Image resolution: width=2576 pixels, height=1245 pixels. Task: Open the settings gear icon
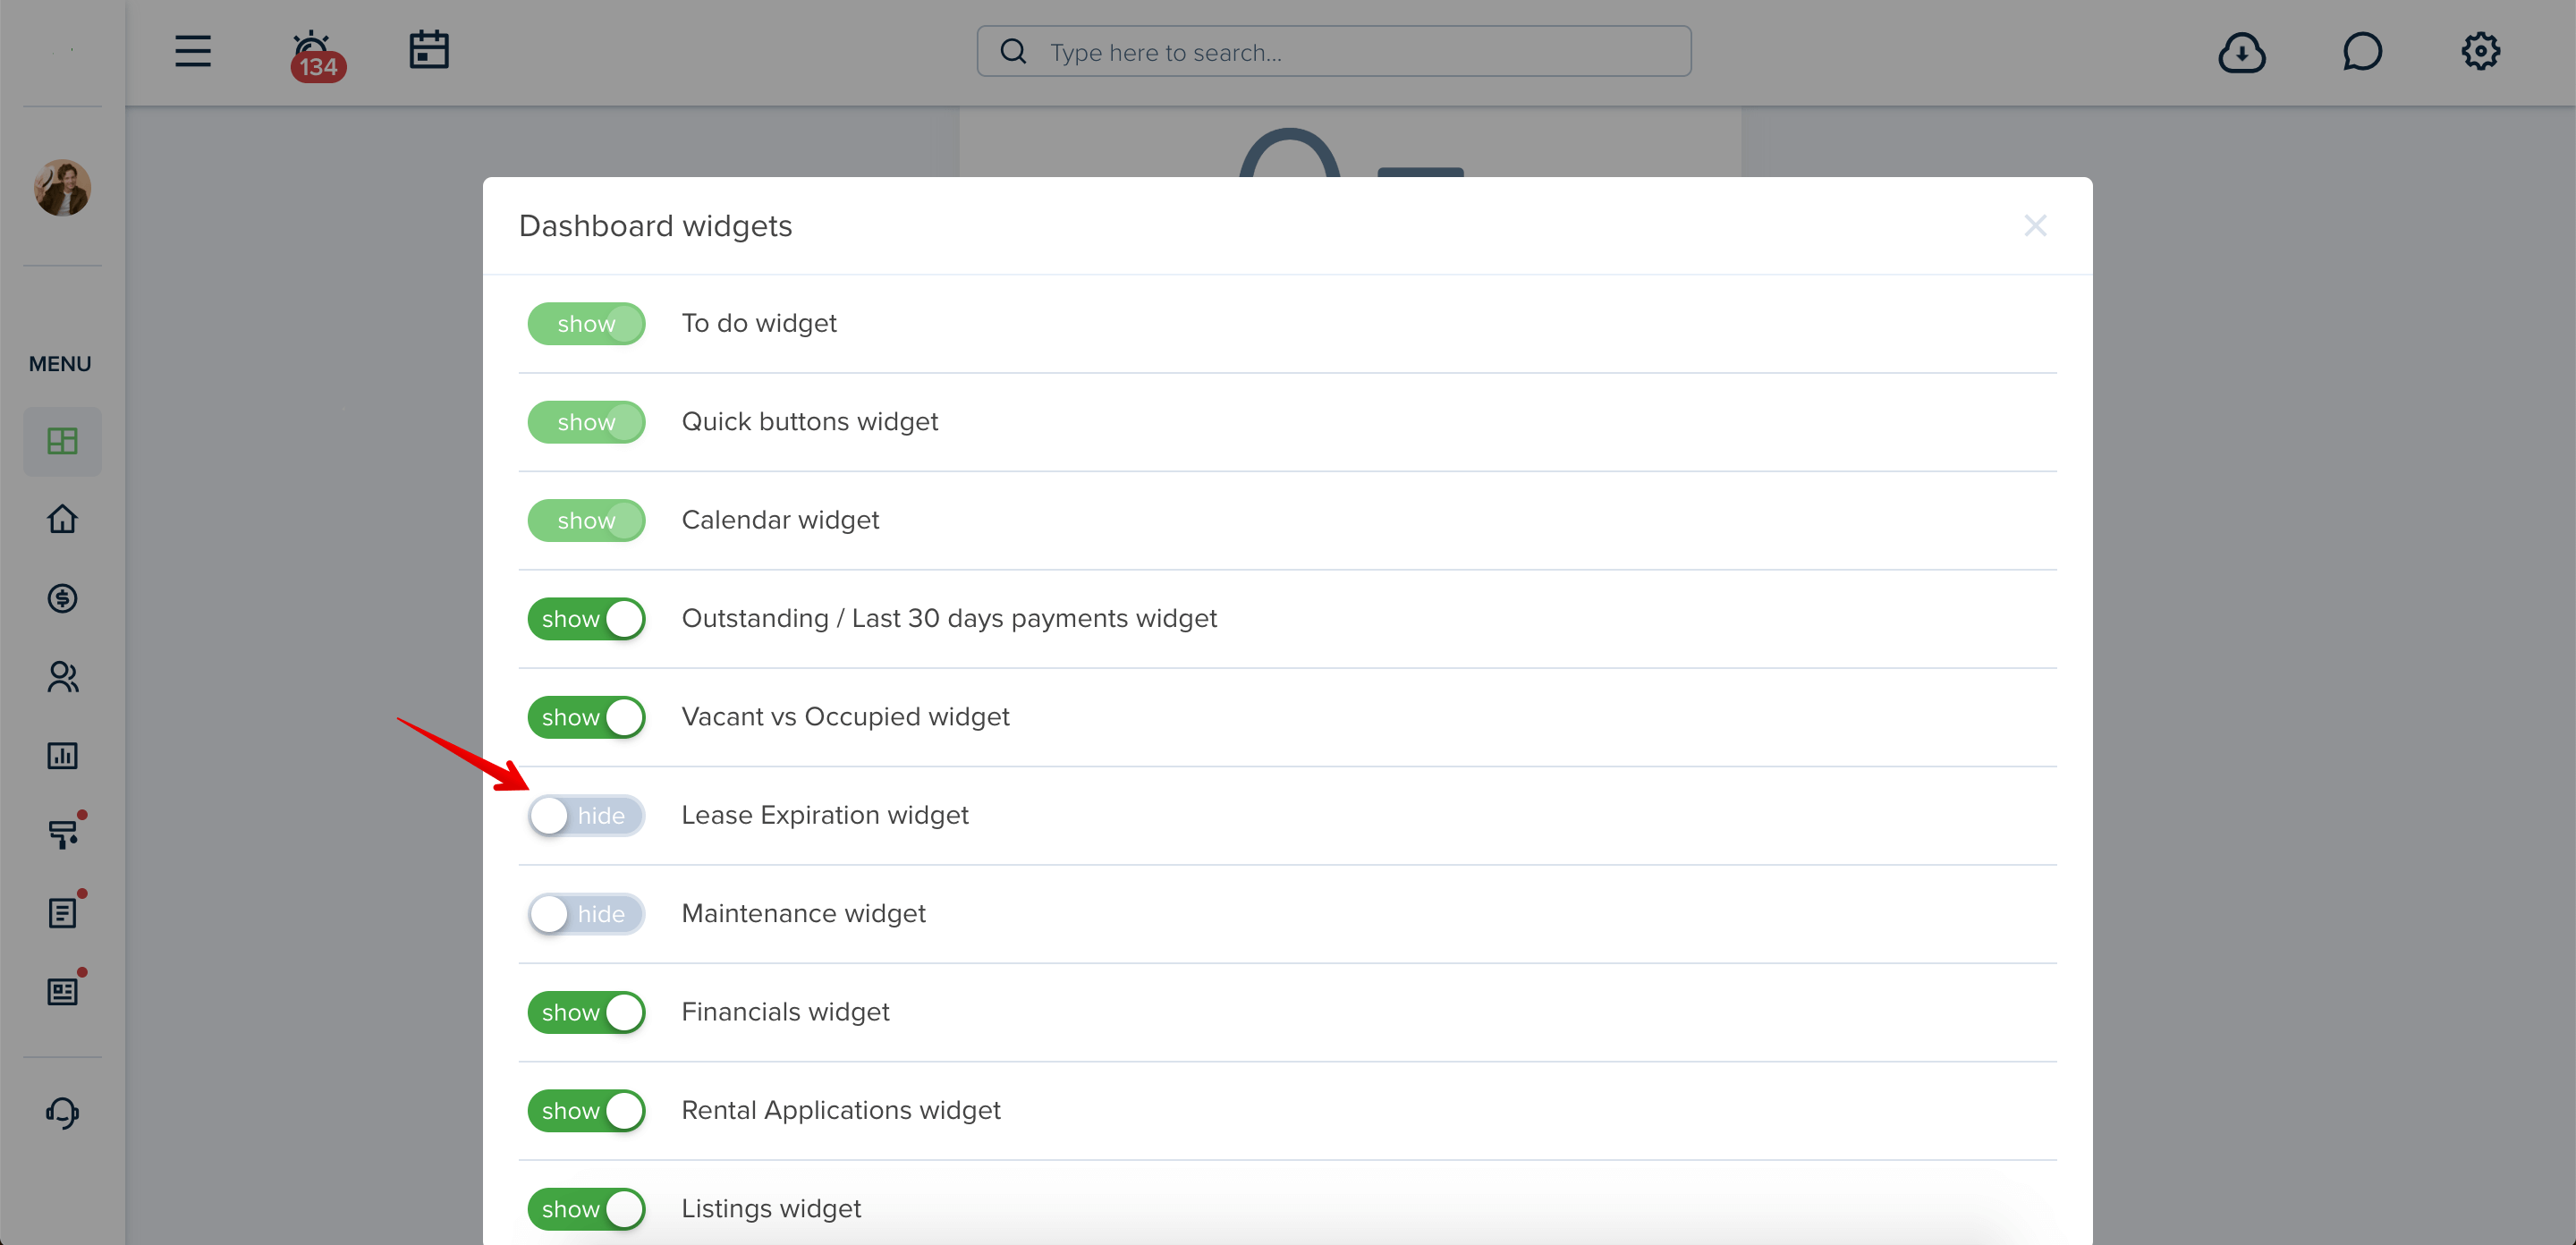click(2480, 51)
